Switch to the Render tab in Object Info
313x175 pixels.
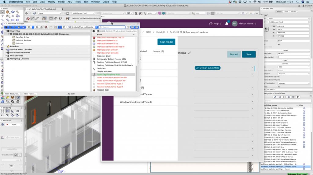tap(293, 12)
